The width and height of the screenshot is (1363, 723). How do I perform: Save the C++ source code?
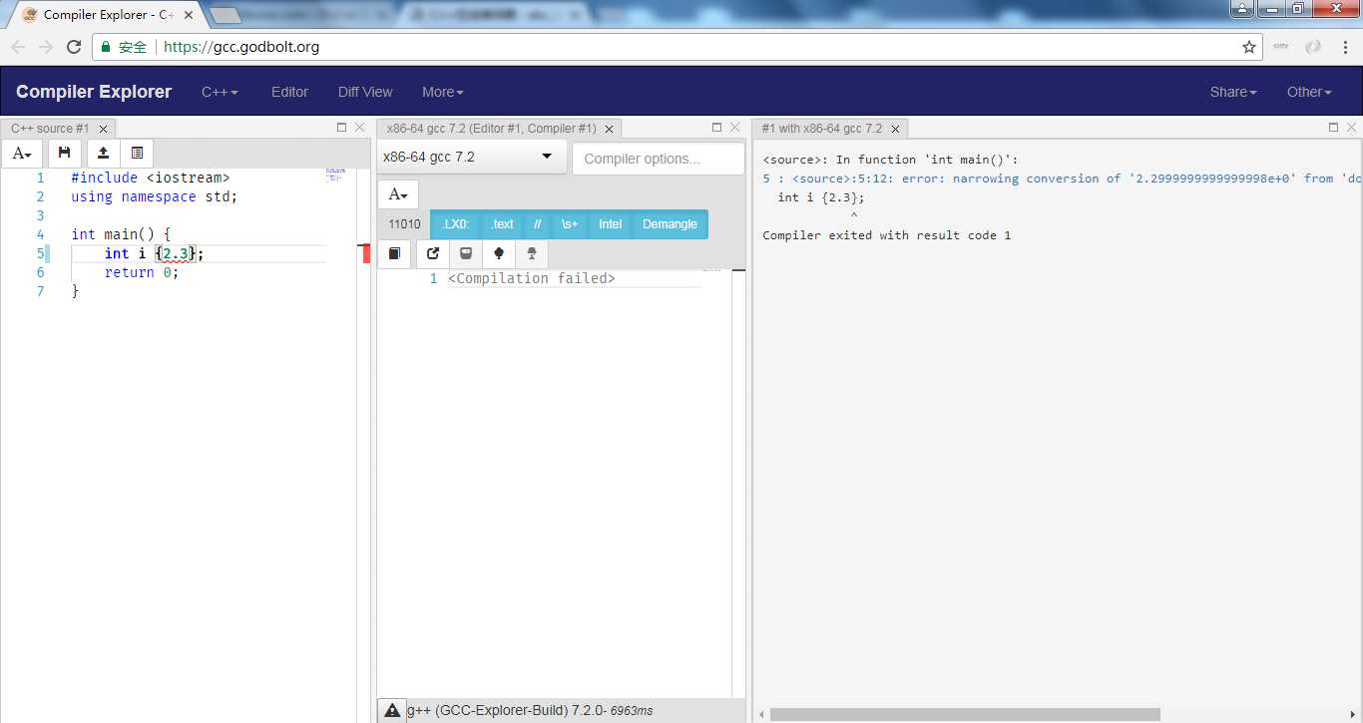pyautogui.click(x=64, y=153)
